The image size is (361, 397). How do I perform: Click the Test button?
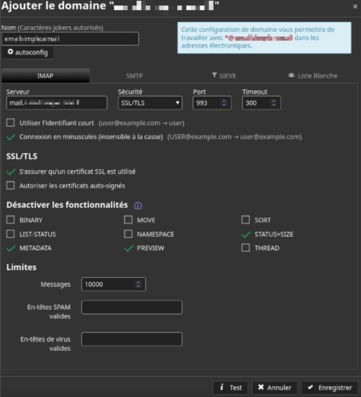click(231, 387)
